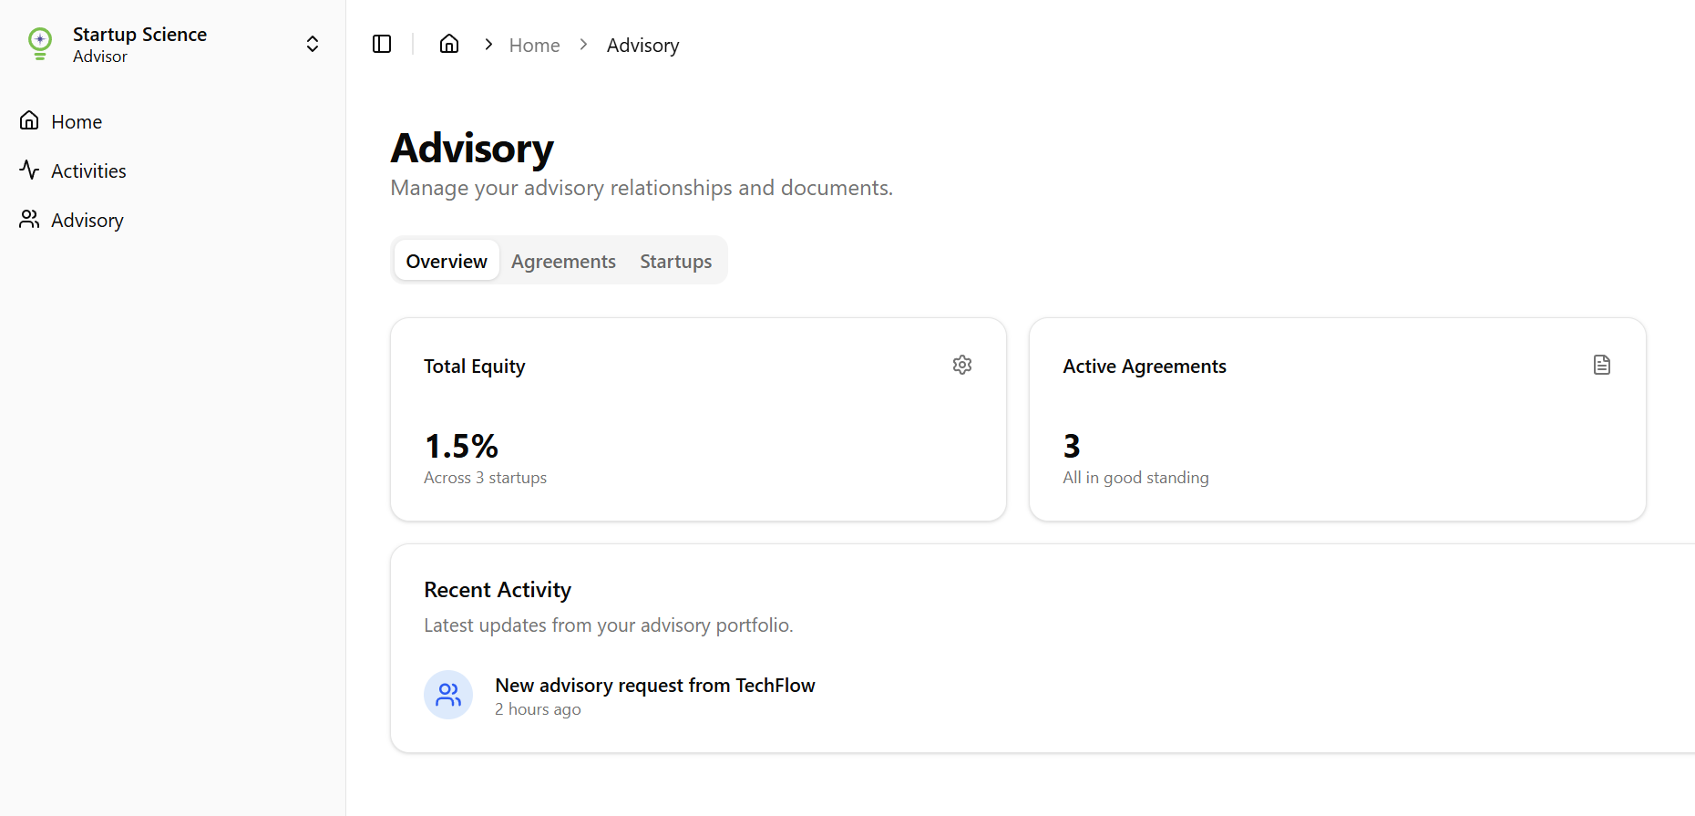Click the Active Agreements count 3

coord(1072,446)
